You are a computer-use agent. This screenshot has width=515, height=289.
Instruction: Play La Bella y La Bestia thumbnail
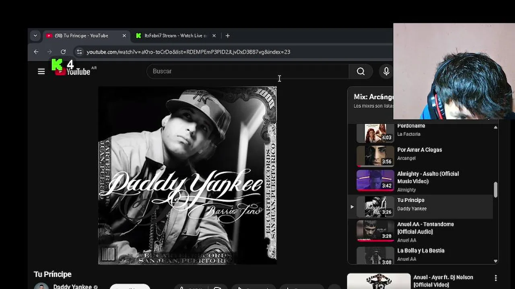point(375,255)
